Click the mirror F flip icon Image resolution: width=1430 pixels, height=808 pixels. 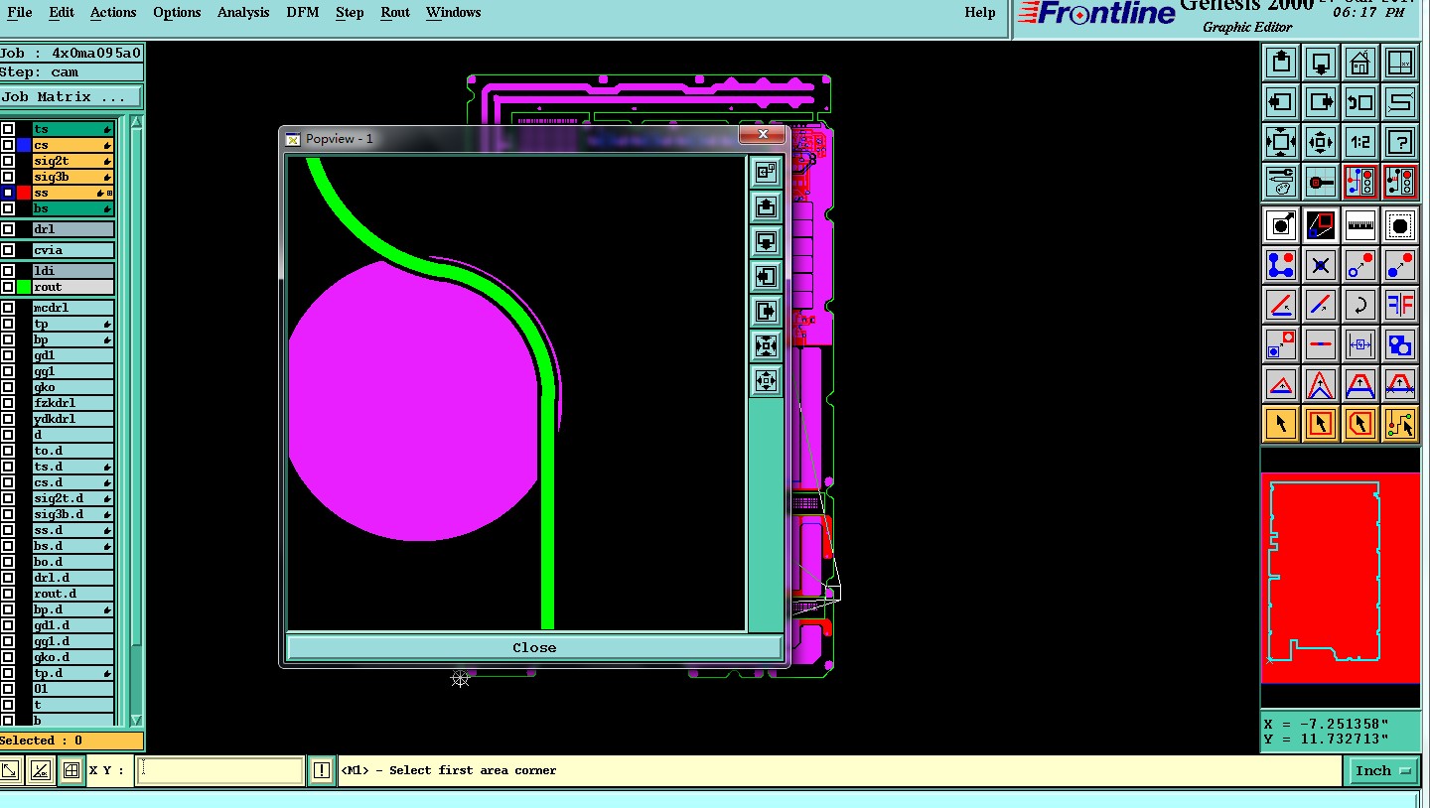1400,305
